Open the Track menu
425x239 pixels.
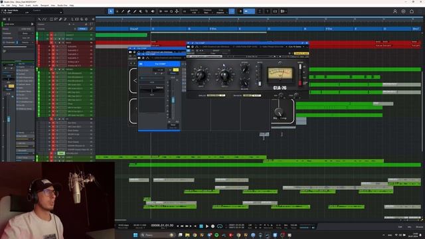point(21,5)
